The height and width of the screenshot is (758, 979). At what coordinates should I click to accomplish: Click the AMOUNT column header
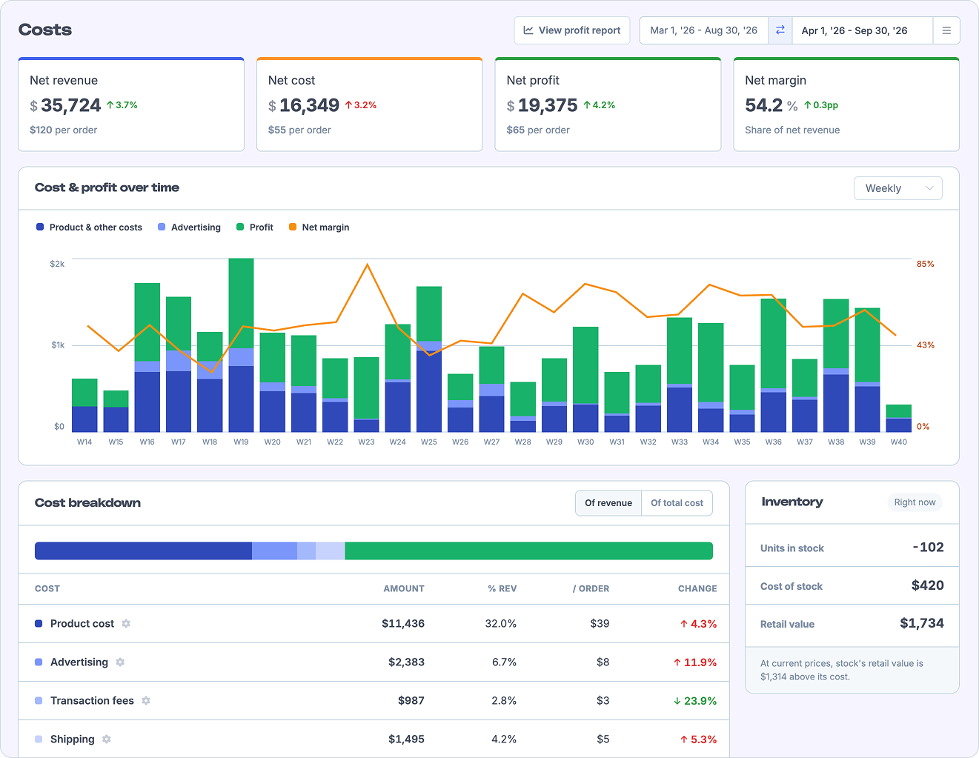coord(404,589)
